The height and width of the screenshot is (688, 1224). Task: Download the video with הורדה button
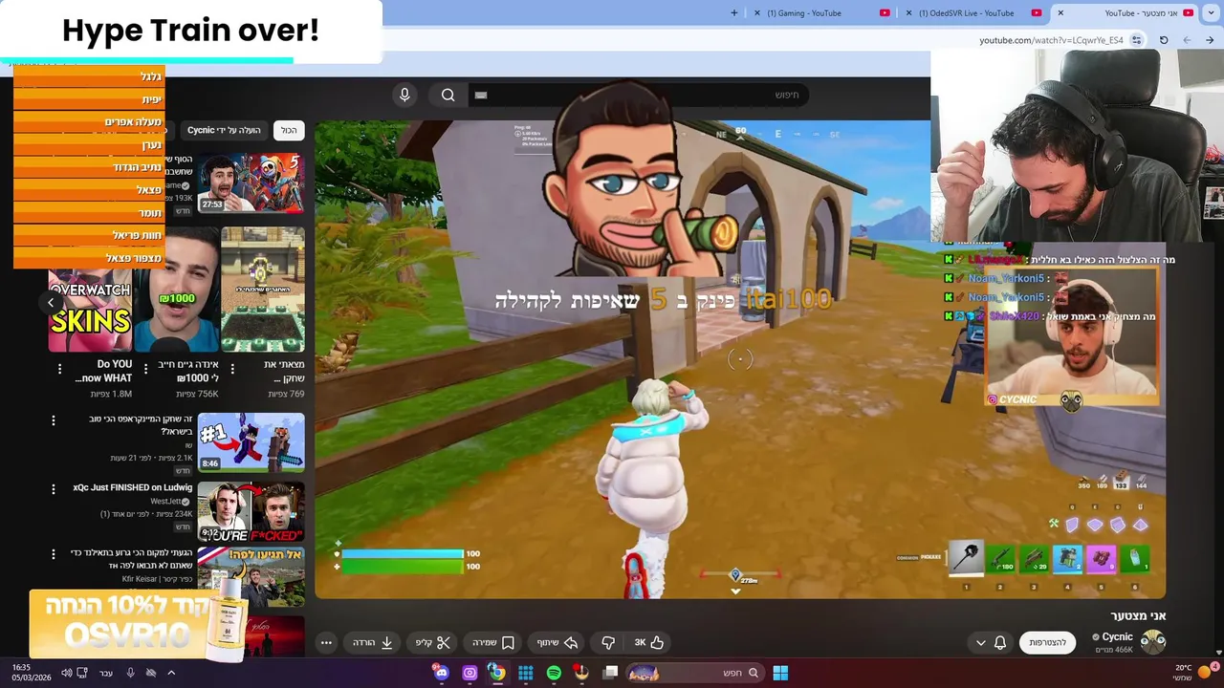373,643
